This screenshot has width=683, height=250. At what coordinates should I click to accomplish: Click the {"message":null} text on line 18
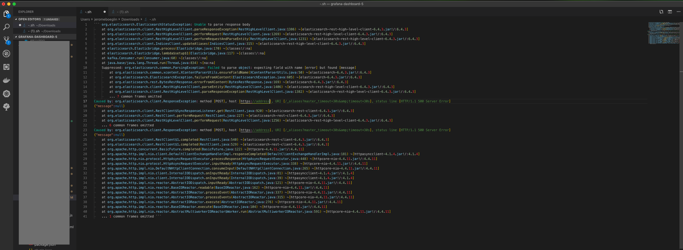coord(109,106)
